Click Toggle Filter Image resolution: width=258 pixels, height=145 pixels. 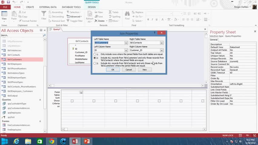74,21
